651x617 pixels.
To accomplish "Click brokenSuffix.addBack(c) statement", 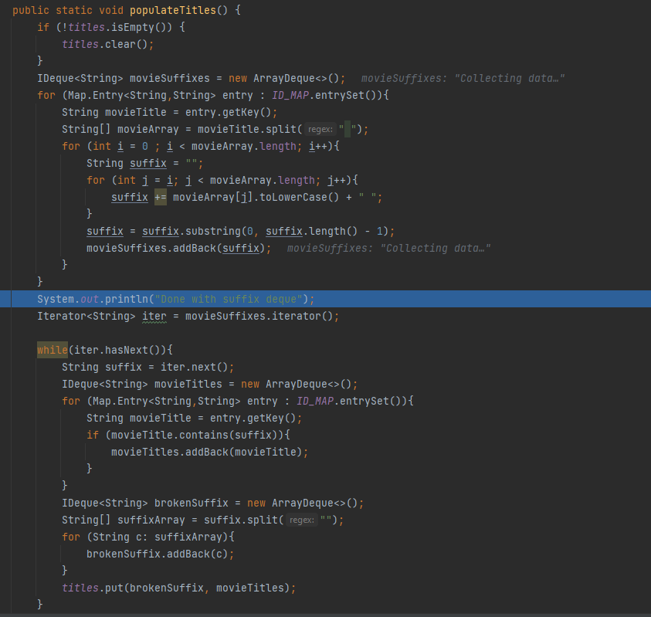I will pyautogui.click(x=159, y=554).
